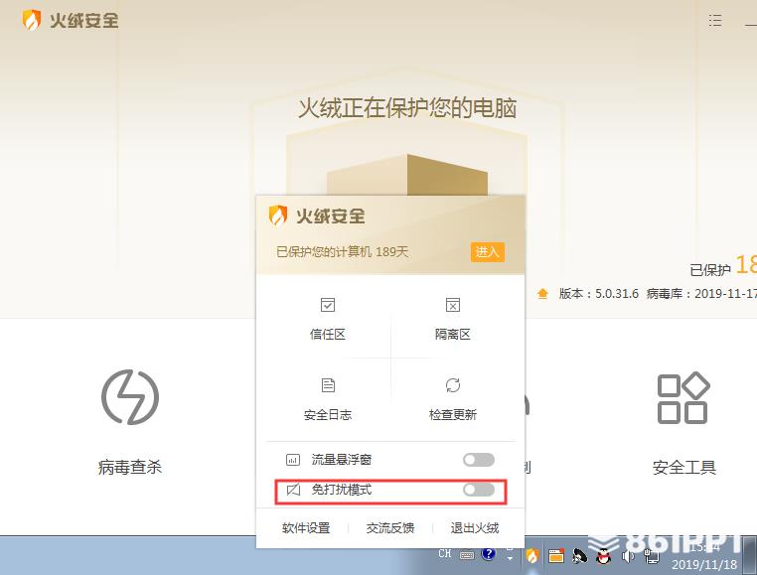Click the volume speaker tray icon
Image resolution: width=757 pixels, height=575 pixels.
coord(627,556)
